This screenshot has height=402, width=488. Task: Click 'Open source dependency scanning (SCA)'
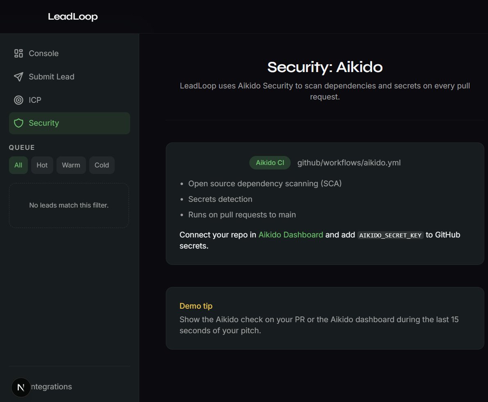click(265, 183)
